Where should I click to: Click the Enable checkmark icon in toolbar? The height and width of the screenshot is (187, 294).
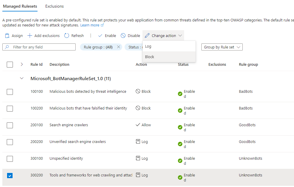tap(100, 36)
